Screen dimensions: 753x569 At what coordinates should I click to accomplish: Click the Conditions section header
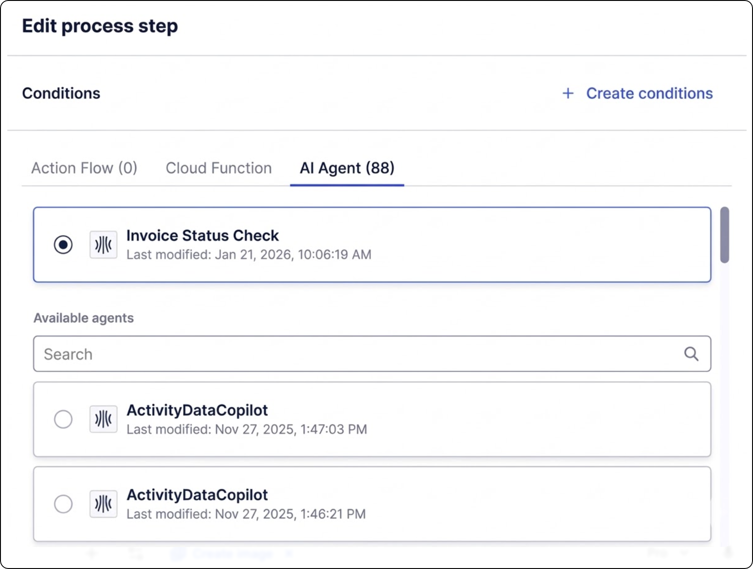(61, 93)
